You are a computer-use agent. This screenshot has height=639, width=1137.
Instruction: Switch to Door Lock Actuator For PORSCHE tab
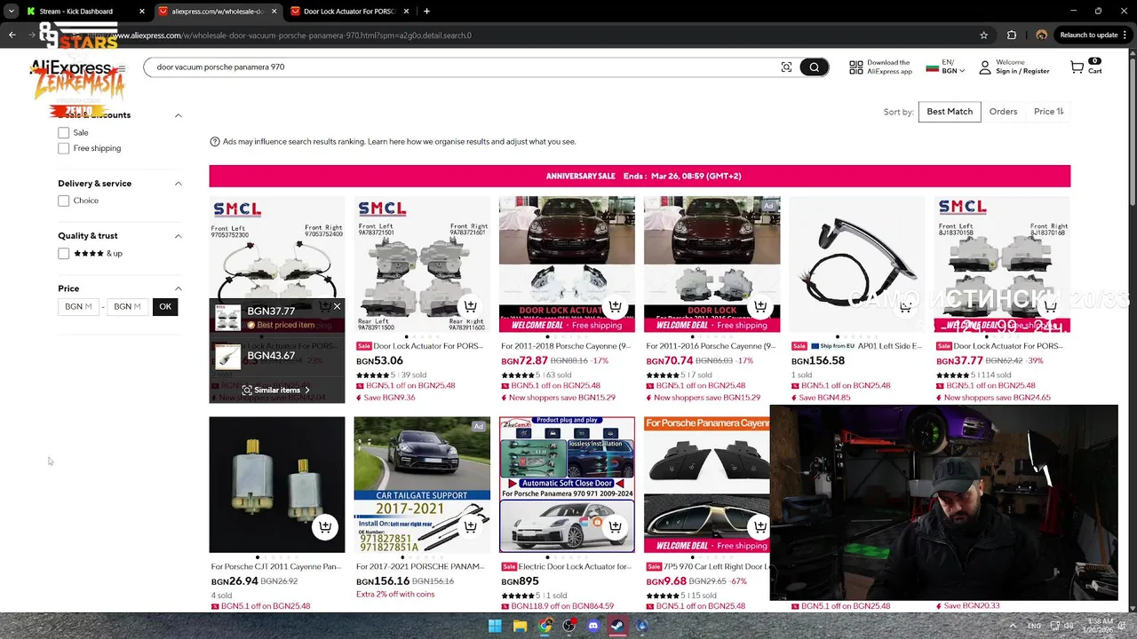point(348,12)
